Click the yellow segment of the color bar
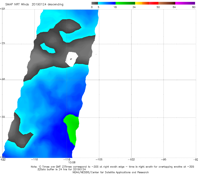 tap(139, 3)
